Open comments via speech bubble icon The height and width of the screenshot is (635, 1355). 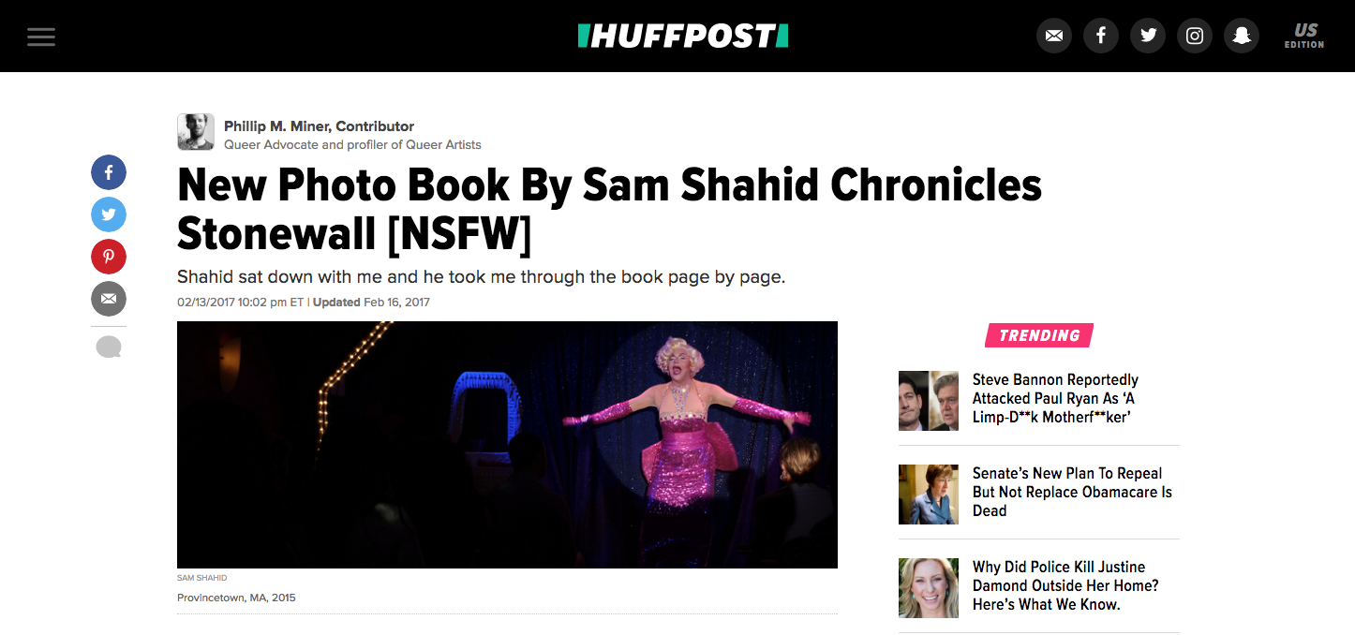[x=109, y=347]
